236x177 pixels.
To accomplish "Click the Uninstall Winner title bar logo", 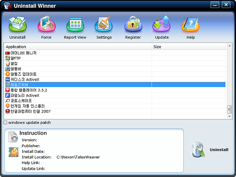I will click(8, 6).
